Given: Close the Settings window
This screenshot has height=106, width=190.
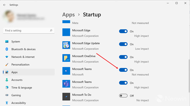Looking at the screenshot, I should pyautogui.click(x=185, y=3).
